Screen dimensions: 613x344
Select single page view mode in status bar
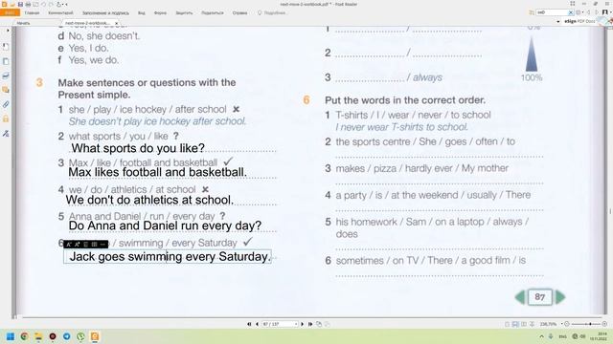(507, 324)
